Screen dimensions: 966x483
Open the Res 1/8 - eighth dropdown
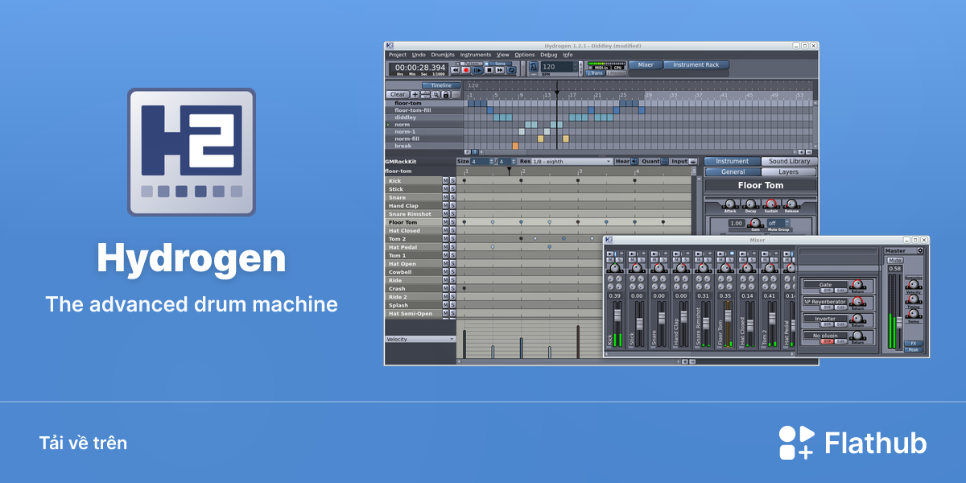pos(572,161)
